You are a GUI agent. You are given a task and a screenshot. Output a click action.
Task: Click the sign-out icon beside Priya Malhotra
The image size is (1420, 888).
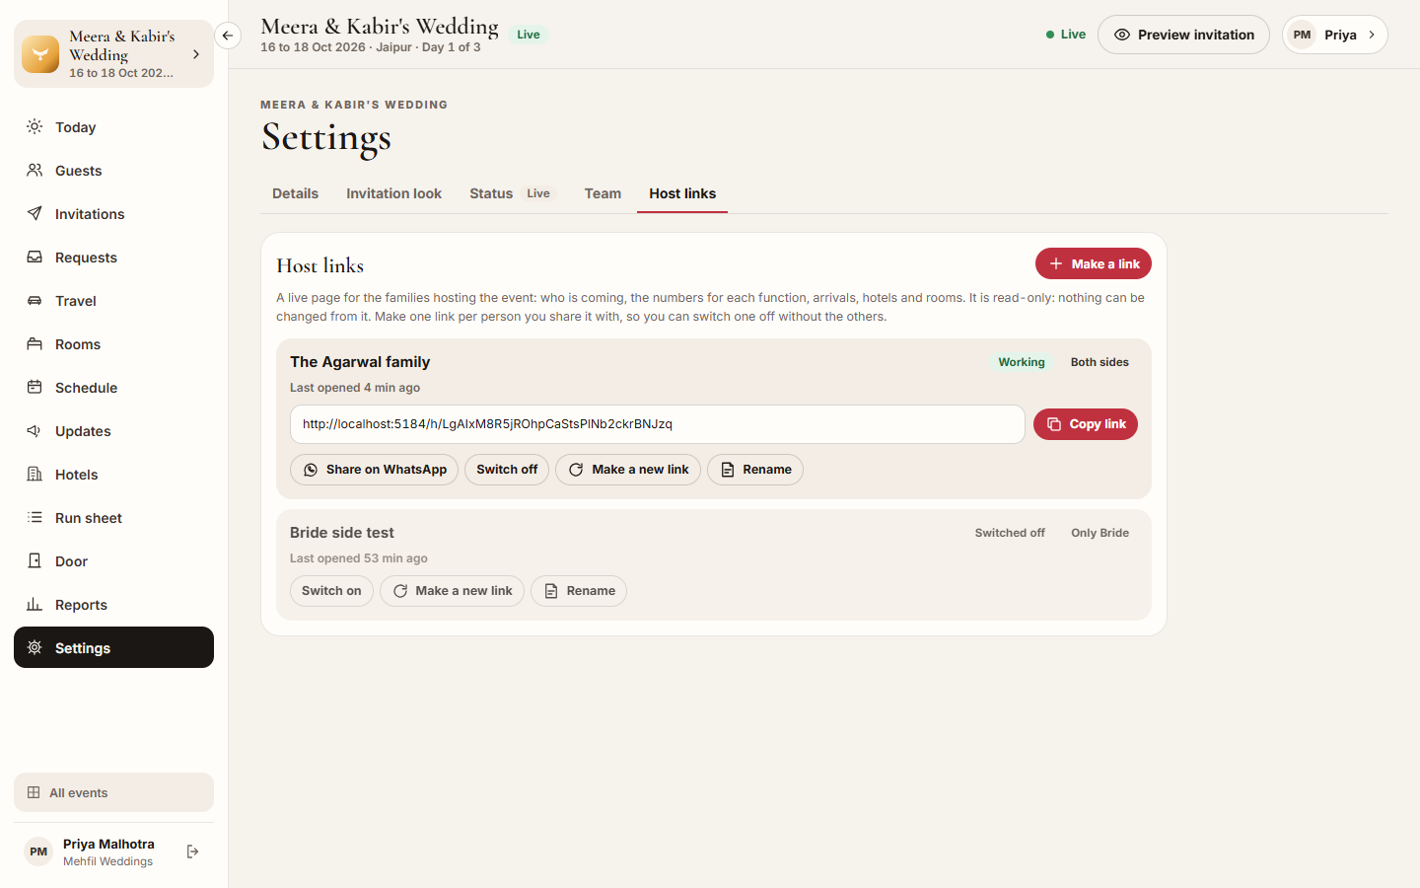[x=192, y=851]
